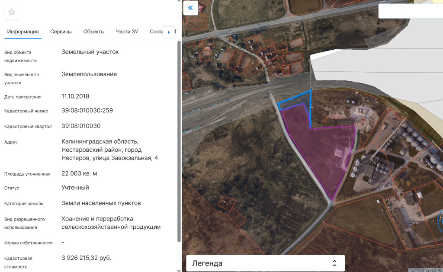This screenshot has height=272, width=443.
Task: Go to the Объекты tab
Action: (94, 32)
